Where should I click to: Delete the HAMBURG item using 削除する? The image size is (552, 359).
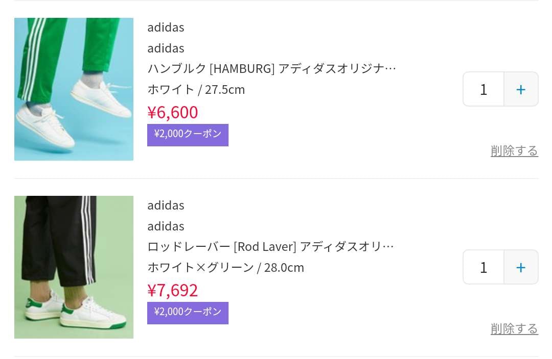click(x=514, y=150)
